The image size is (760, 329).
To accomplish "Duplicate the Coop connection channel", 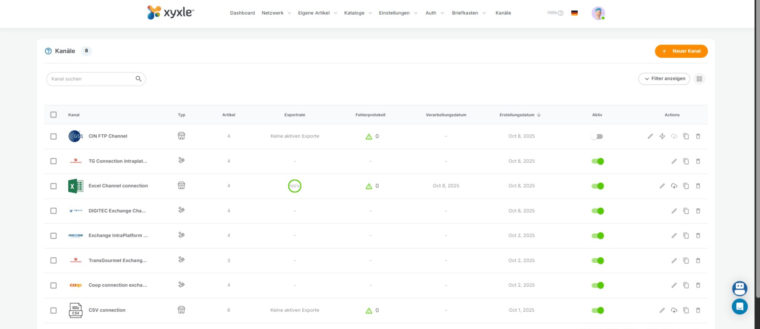I will tap(686, 285).
